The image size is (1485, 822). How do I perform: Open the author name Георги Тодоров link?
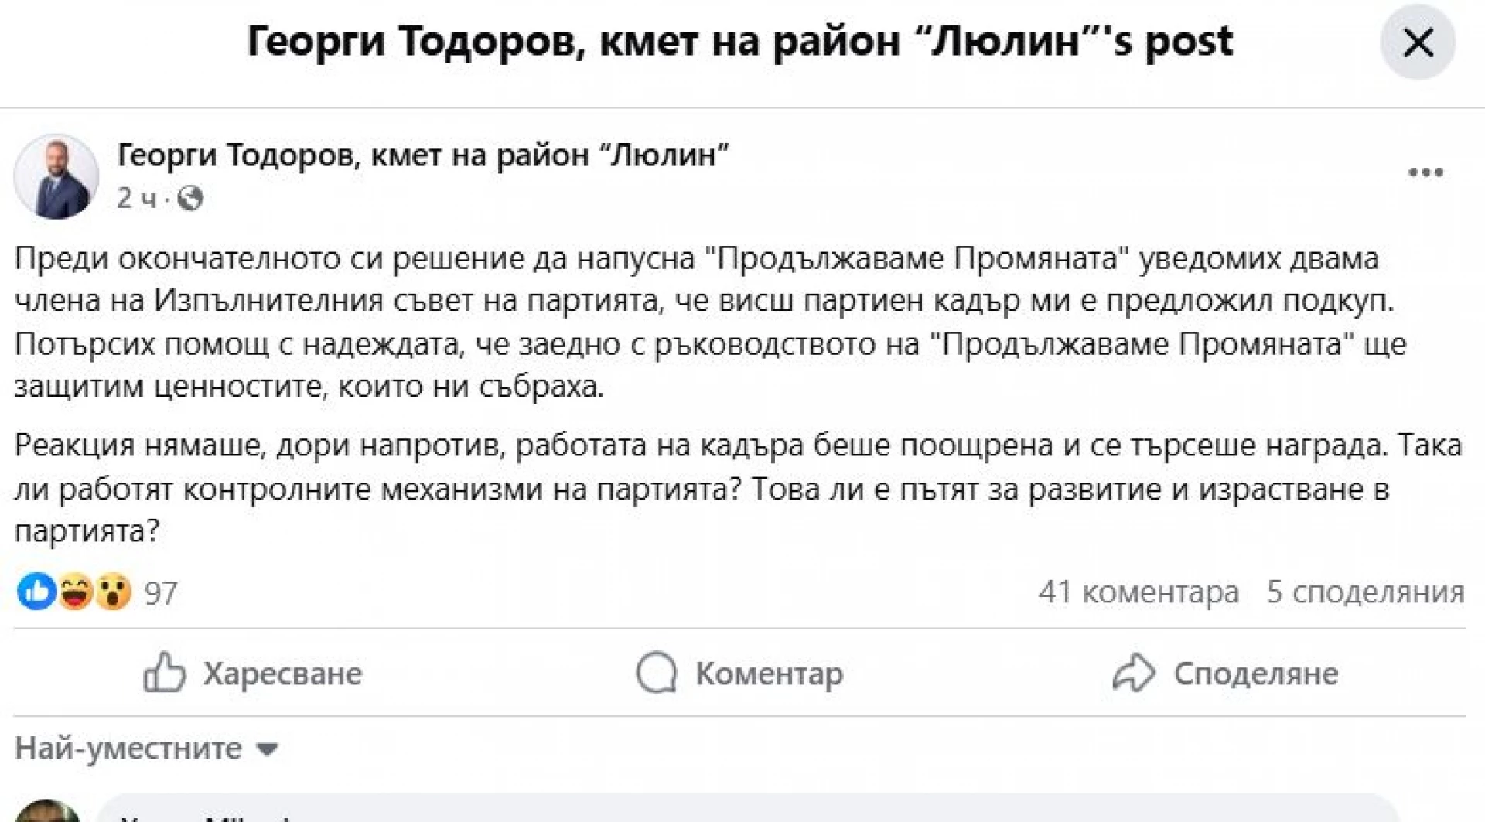click(423, 156)
